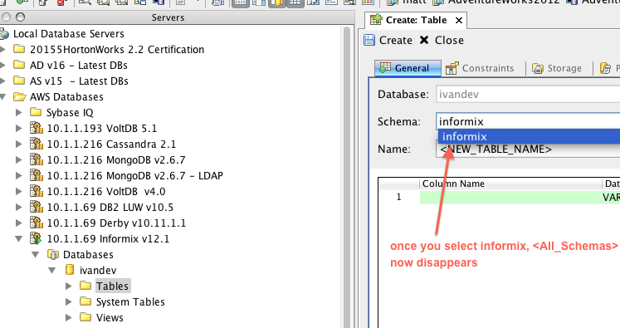Click the 10.1.1.193 VoltDB 5.1 server icon
This screenshot has width=620, height=328.
coord(37,128)
